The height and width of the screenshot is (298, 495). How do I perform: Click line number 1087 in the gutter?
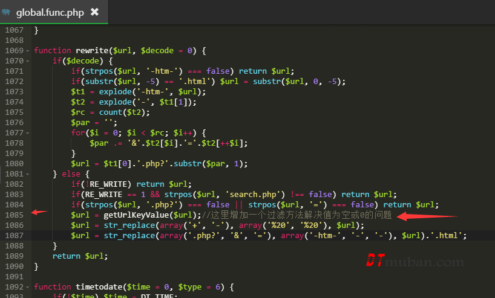pos(14,236)
